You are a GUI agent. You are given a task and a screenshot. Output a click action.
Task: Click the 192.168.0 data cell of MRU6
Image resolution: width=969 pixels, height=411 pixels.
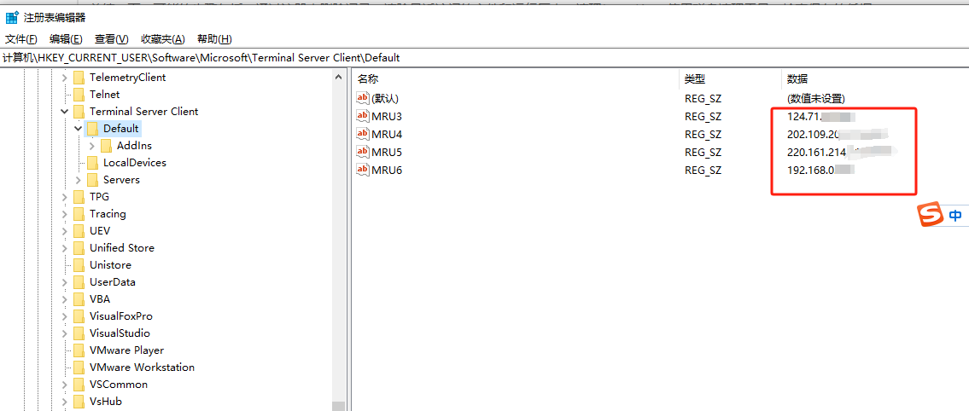(x=820, y=171)
